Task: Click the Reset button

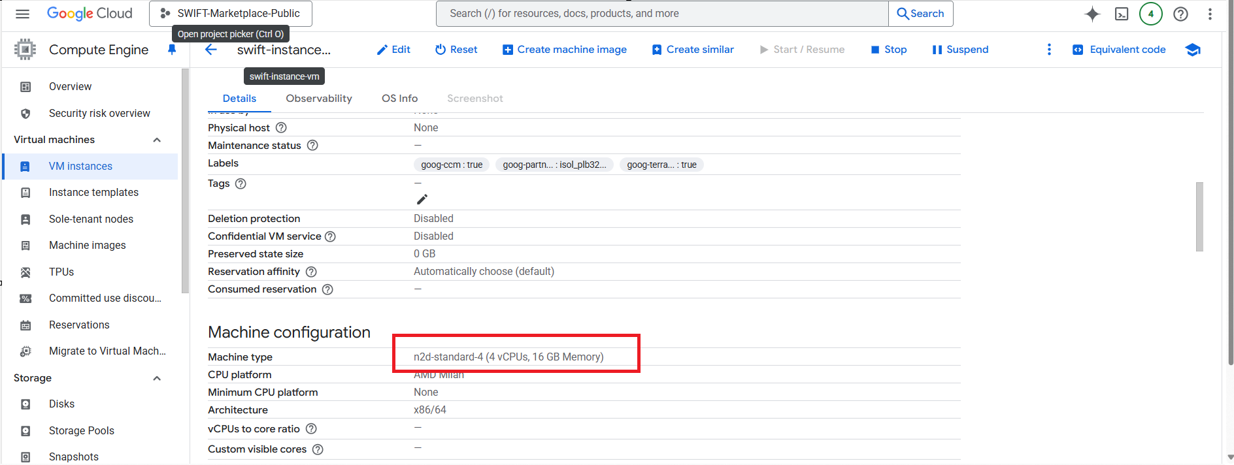Action: tap(456, 50)
